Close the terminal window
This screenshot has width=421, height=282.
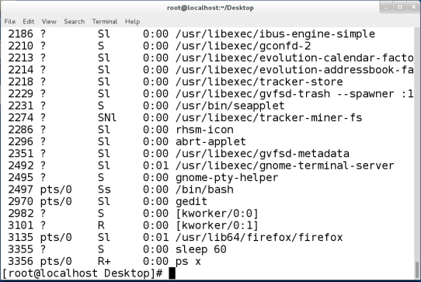tap(413, 7)
